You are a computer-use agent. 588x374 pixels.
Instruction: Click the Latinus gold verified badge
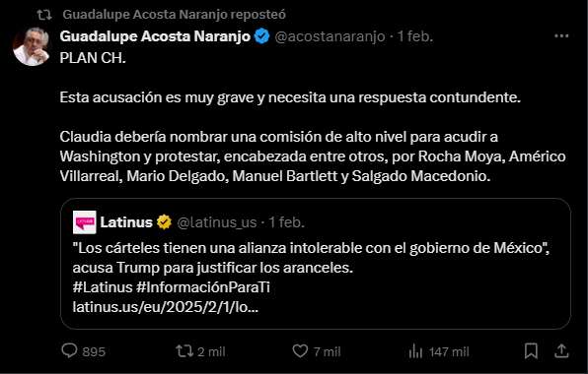point(164,222)
